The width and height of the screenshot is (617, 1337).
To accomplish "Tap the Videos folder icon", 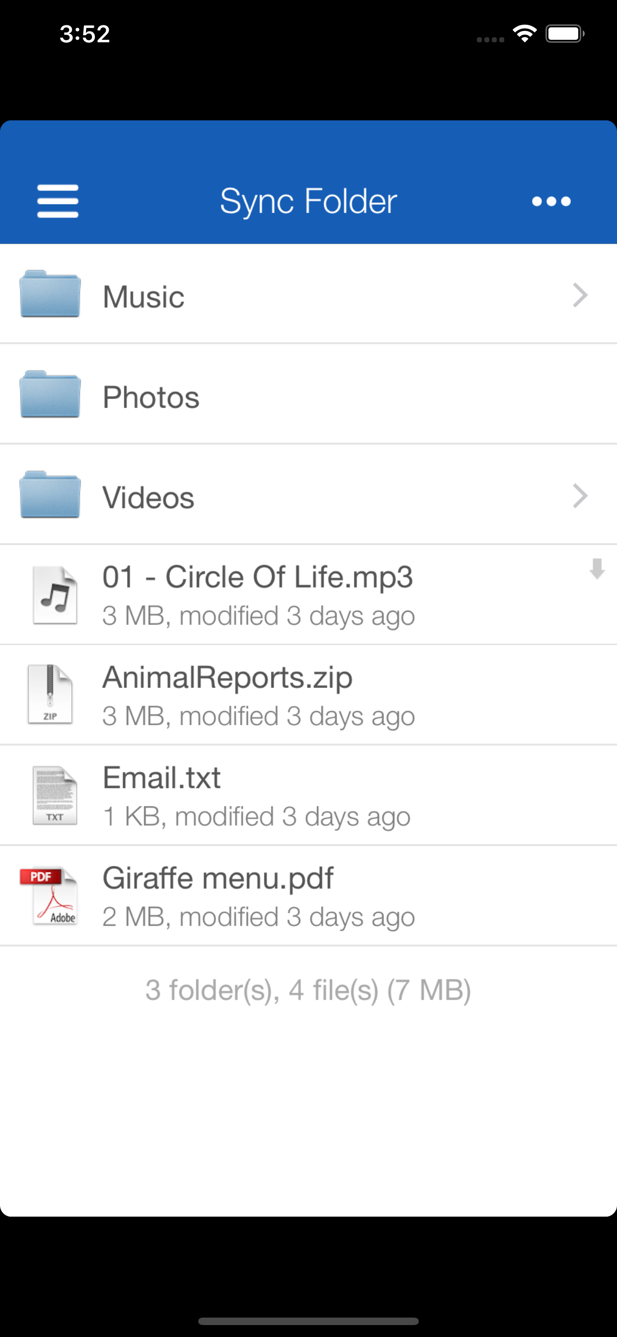I will [x=50, y=494].
